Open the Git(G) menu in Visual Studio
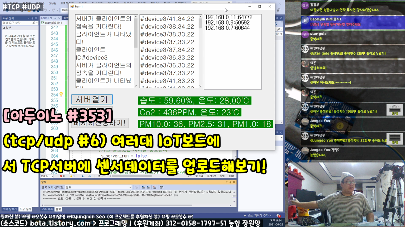 53,3
